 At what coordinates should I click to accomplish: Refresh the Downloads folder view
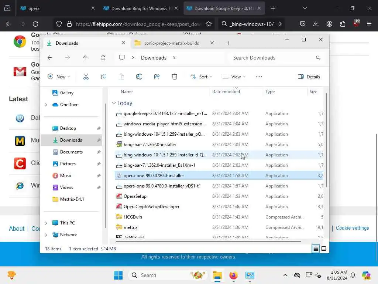coord(103,58)
